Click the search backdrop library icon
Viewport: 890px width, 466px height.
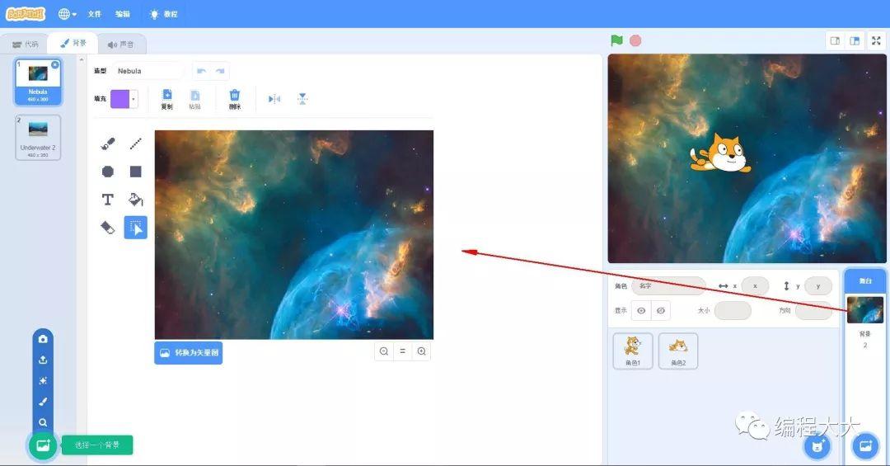point(43,422)
